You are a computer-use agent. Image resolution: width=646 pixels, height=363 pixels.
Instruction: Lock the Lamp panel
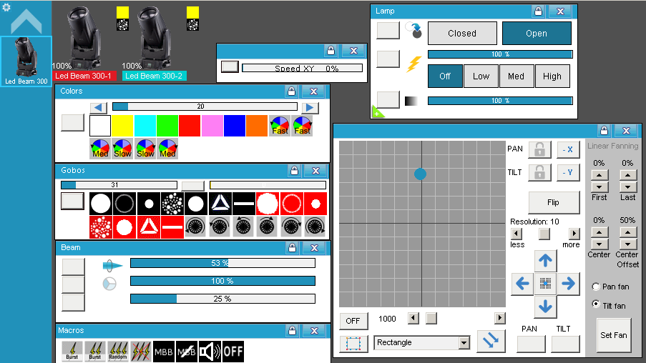538,11
